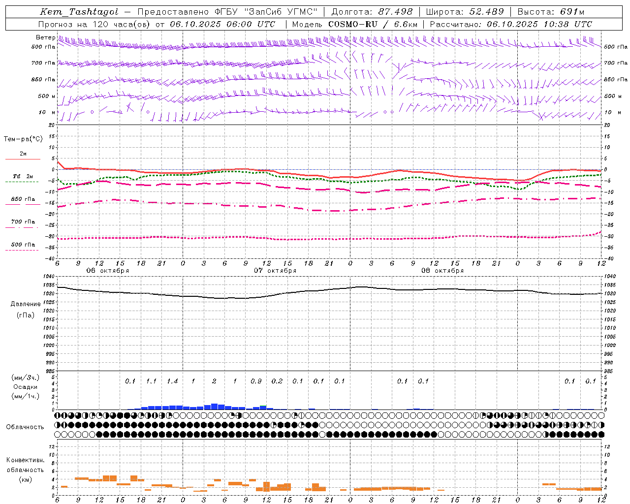Click the Kem_Tashtagol station title

click(79, 12)
